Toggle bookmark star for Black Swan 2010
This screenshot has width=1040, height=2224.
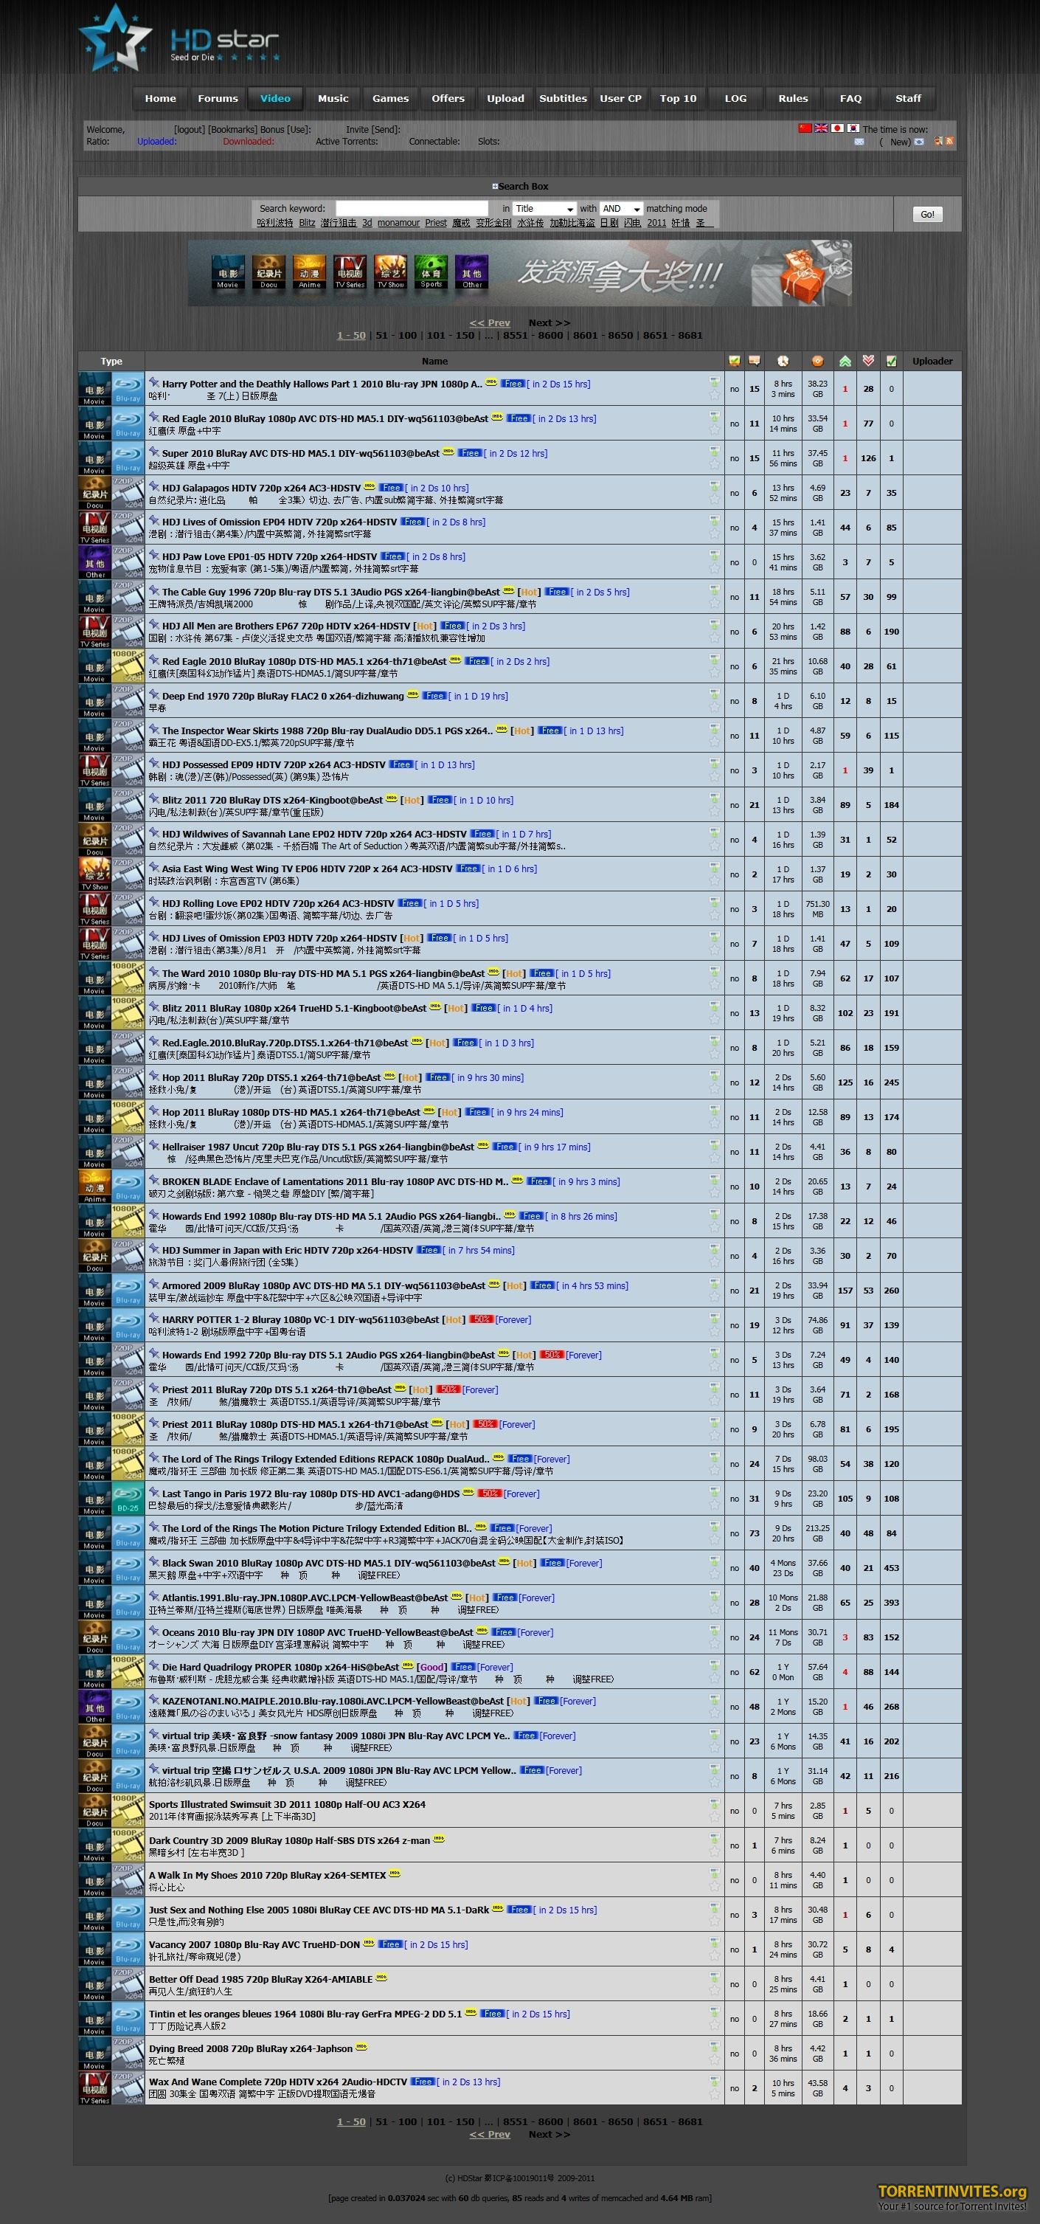[x=714, y=1574]
